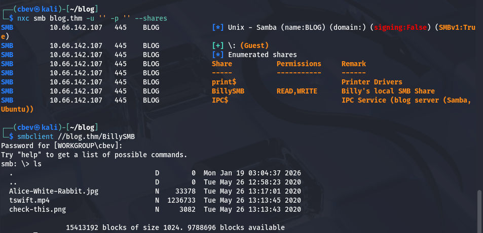Image resolution: width=483 pixels, height=233 pixels.
Task: Click the Printer Drivers remark
Action: coord(371,82)
